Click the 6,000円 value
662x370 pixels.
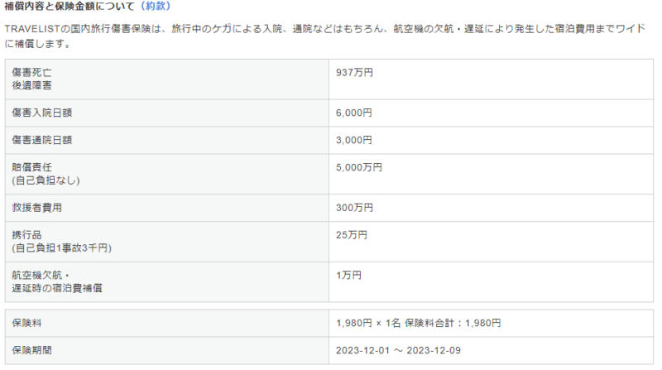tap(354, 113)
